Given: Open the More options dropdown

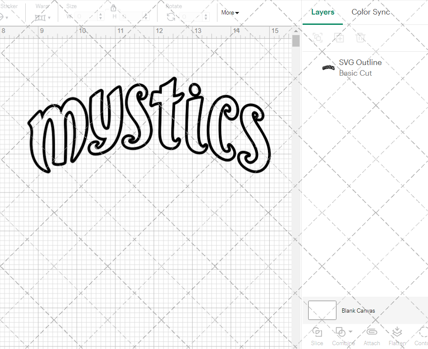Looking at the screenshot, I should 230,13.
